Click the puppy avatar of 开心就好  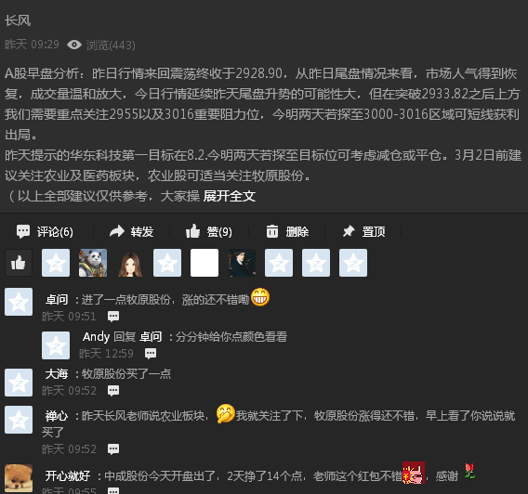tap(19, 478)
